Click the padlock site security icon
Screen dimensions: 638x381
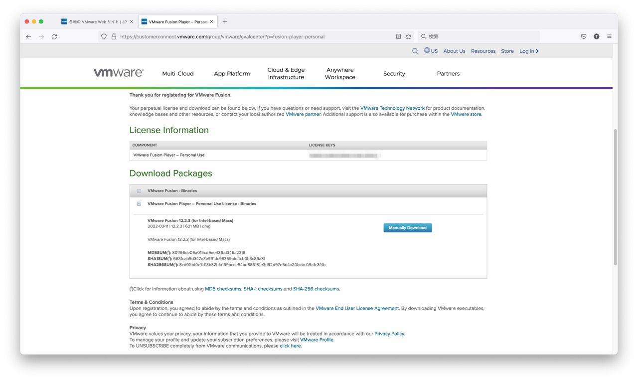pos(114,36)
